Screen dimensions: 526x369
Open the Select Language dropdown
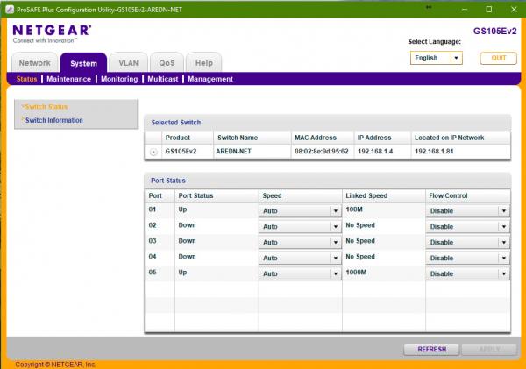coord(436,58)
